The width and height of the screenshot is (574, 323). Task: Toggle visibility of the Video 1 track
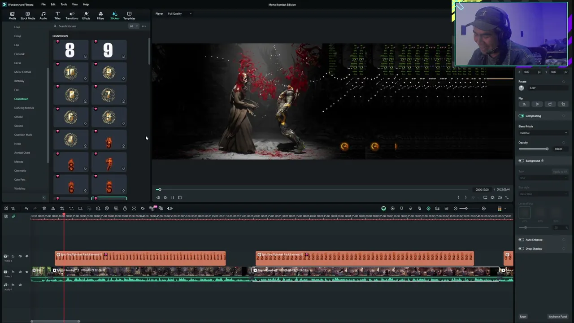[x=26, y=272]
